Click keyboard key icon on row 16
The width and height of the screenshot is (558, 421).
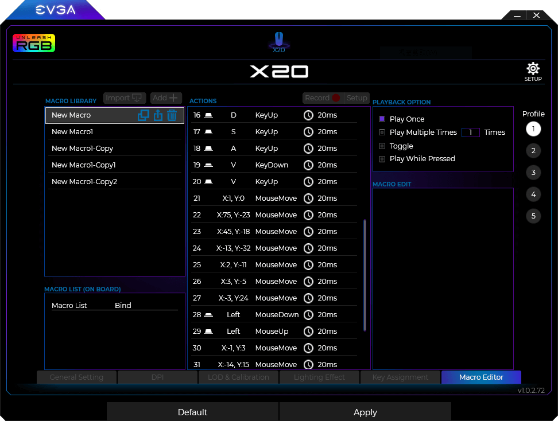pyautogui.click(x=208, y=115)
